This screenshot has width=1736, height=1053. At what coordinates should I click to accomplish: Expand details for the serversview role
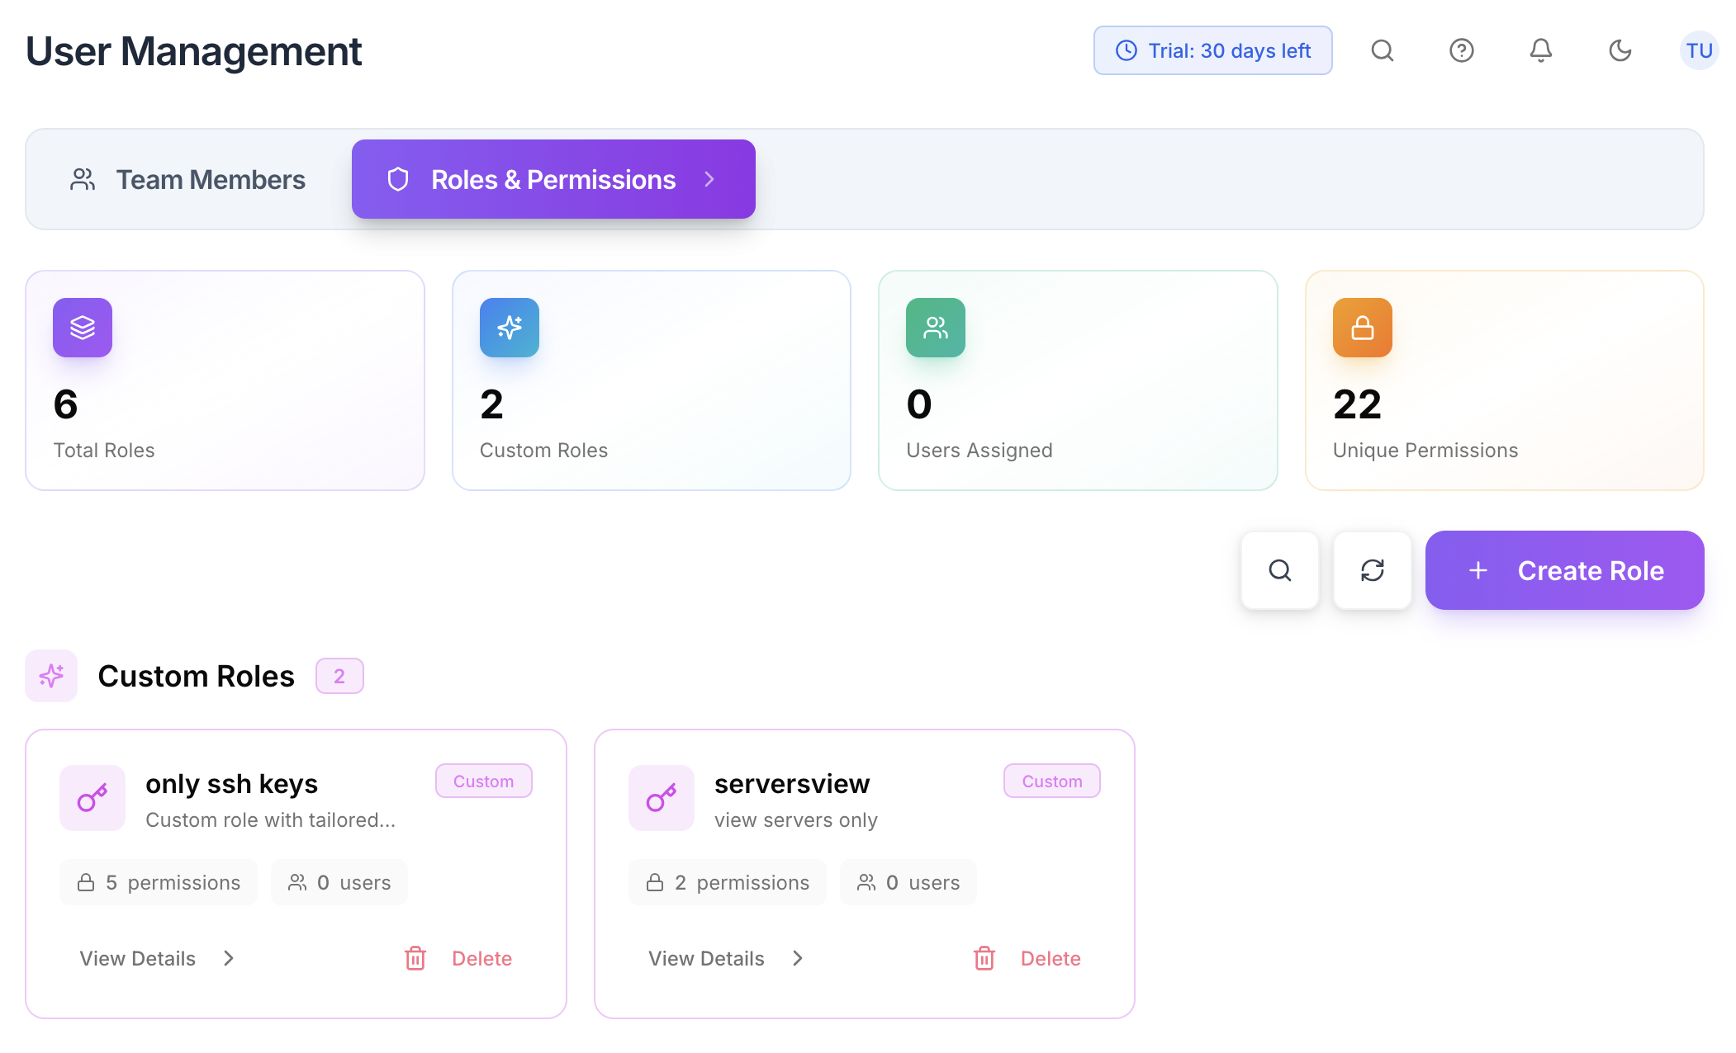coord(706,957)
